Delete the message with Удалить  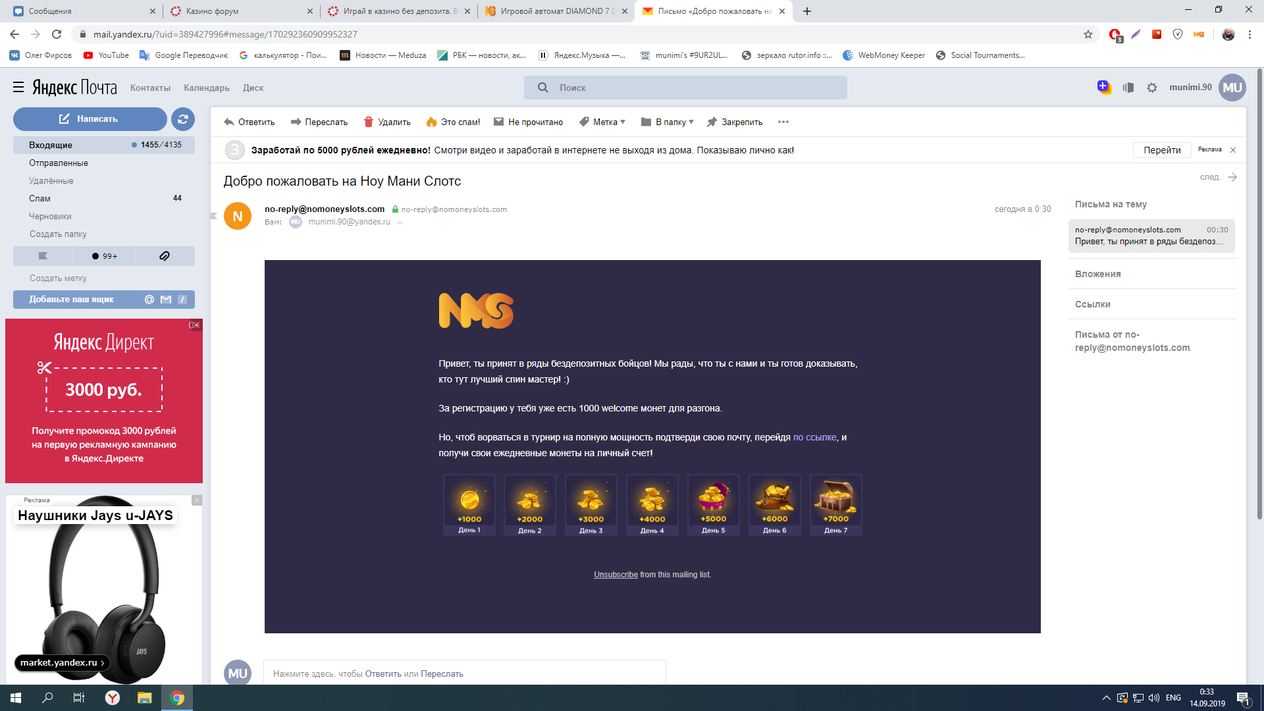click(x=387, y=122)
